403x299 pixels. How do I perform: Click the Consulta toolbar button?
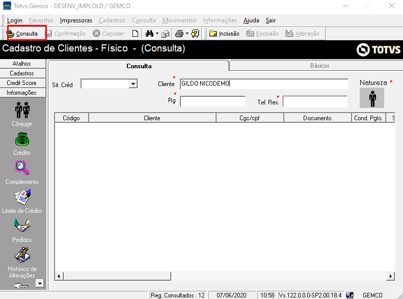(x=22, y=34)
